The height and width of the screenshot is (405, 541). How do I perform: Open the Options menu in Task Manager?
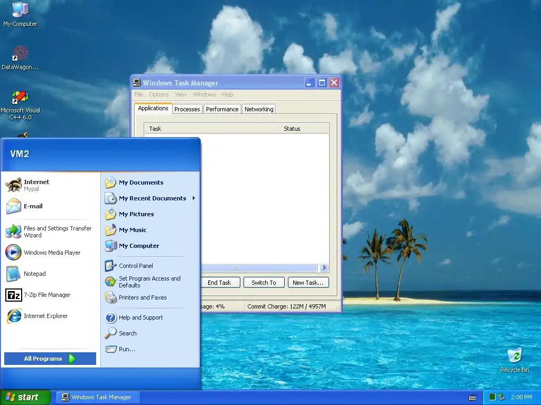(158, 94)
